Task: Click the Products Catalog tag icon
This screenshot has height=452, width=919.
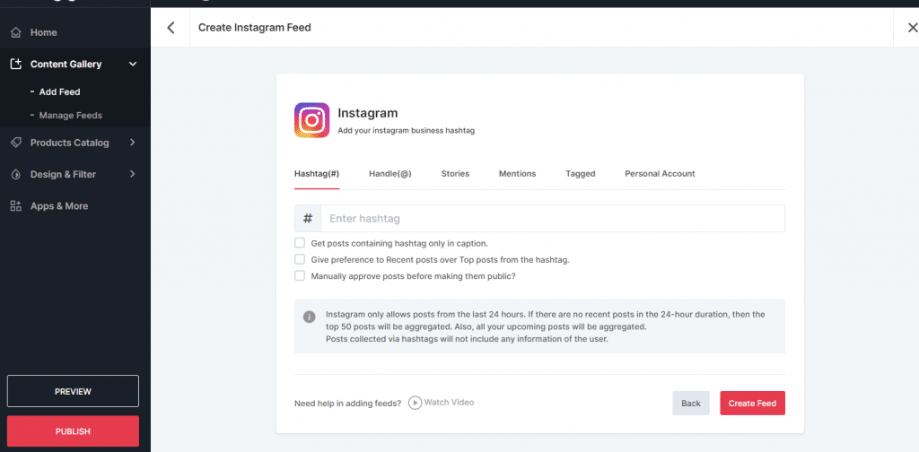Action: [x=15, y=143]
